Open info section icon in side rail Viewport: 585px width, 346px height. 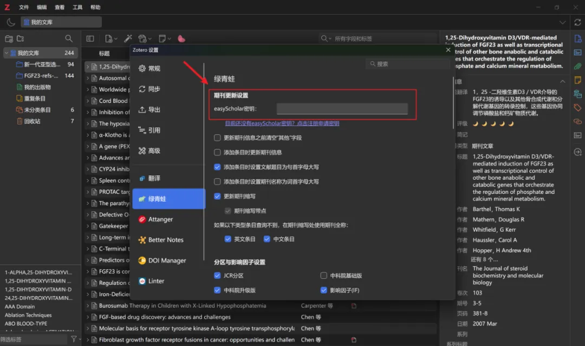click(x=577, y=39)
